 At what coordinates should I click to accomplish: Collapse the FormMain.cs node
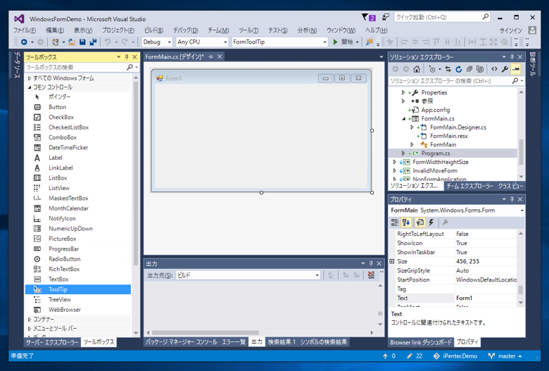pos(403,119)
